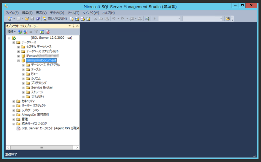Click the New Project toolbar icon
This screenshot has width=261, height=162.
(10, 19)
